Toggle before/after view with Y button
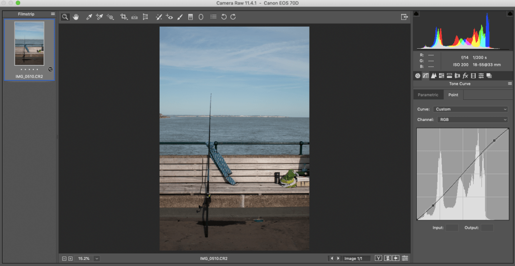This screenshot has height=266, width=515. coord(378,258)
